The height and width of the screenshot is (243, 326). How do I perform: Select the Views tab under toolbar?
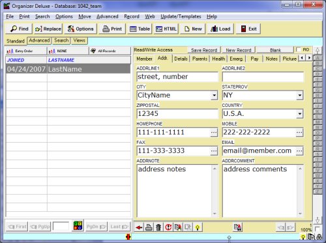(x=80, y=40)
